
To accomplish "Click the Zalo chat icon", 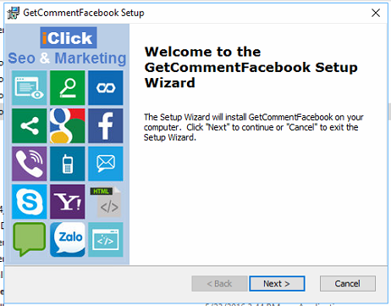I will click(x=68, y=240).
